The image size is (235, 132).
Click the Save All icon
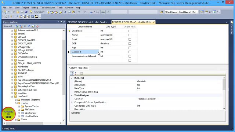[x=26, y=12]
